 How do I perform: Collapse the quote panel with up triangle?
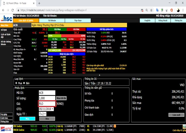tap(100, 75)
